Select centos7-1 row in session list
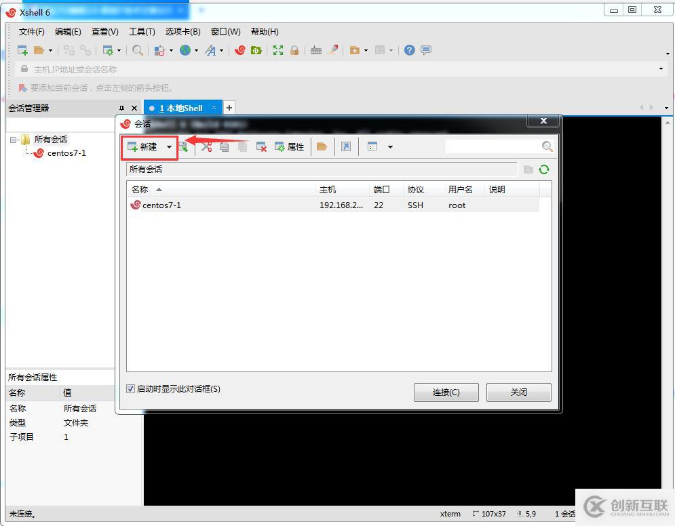This screenshot has height=526, width=675. (333, 205)
